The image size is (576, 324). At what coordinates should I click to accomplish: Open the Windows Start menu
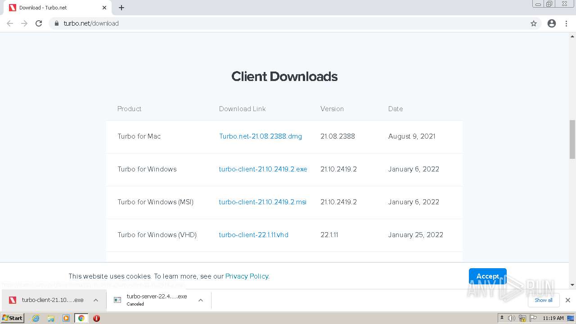pyautogui.click(x=13, y=318)
